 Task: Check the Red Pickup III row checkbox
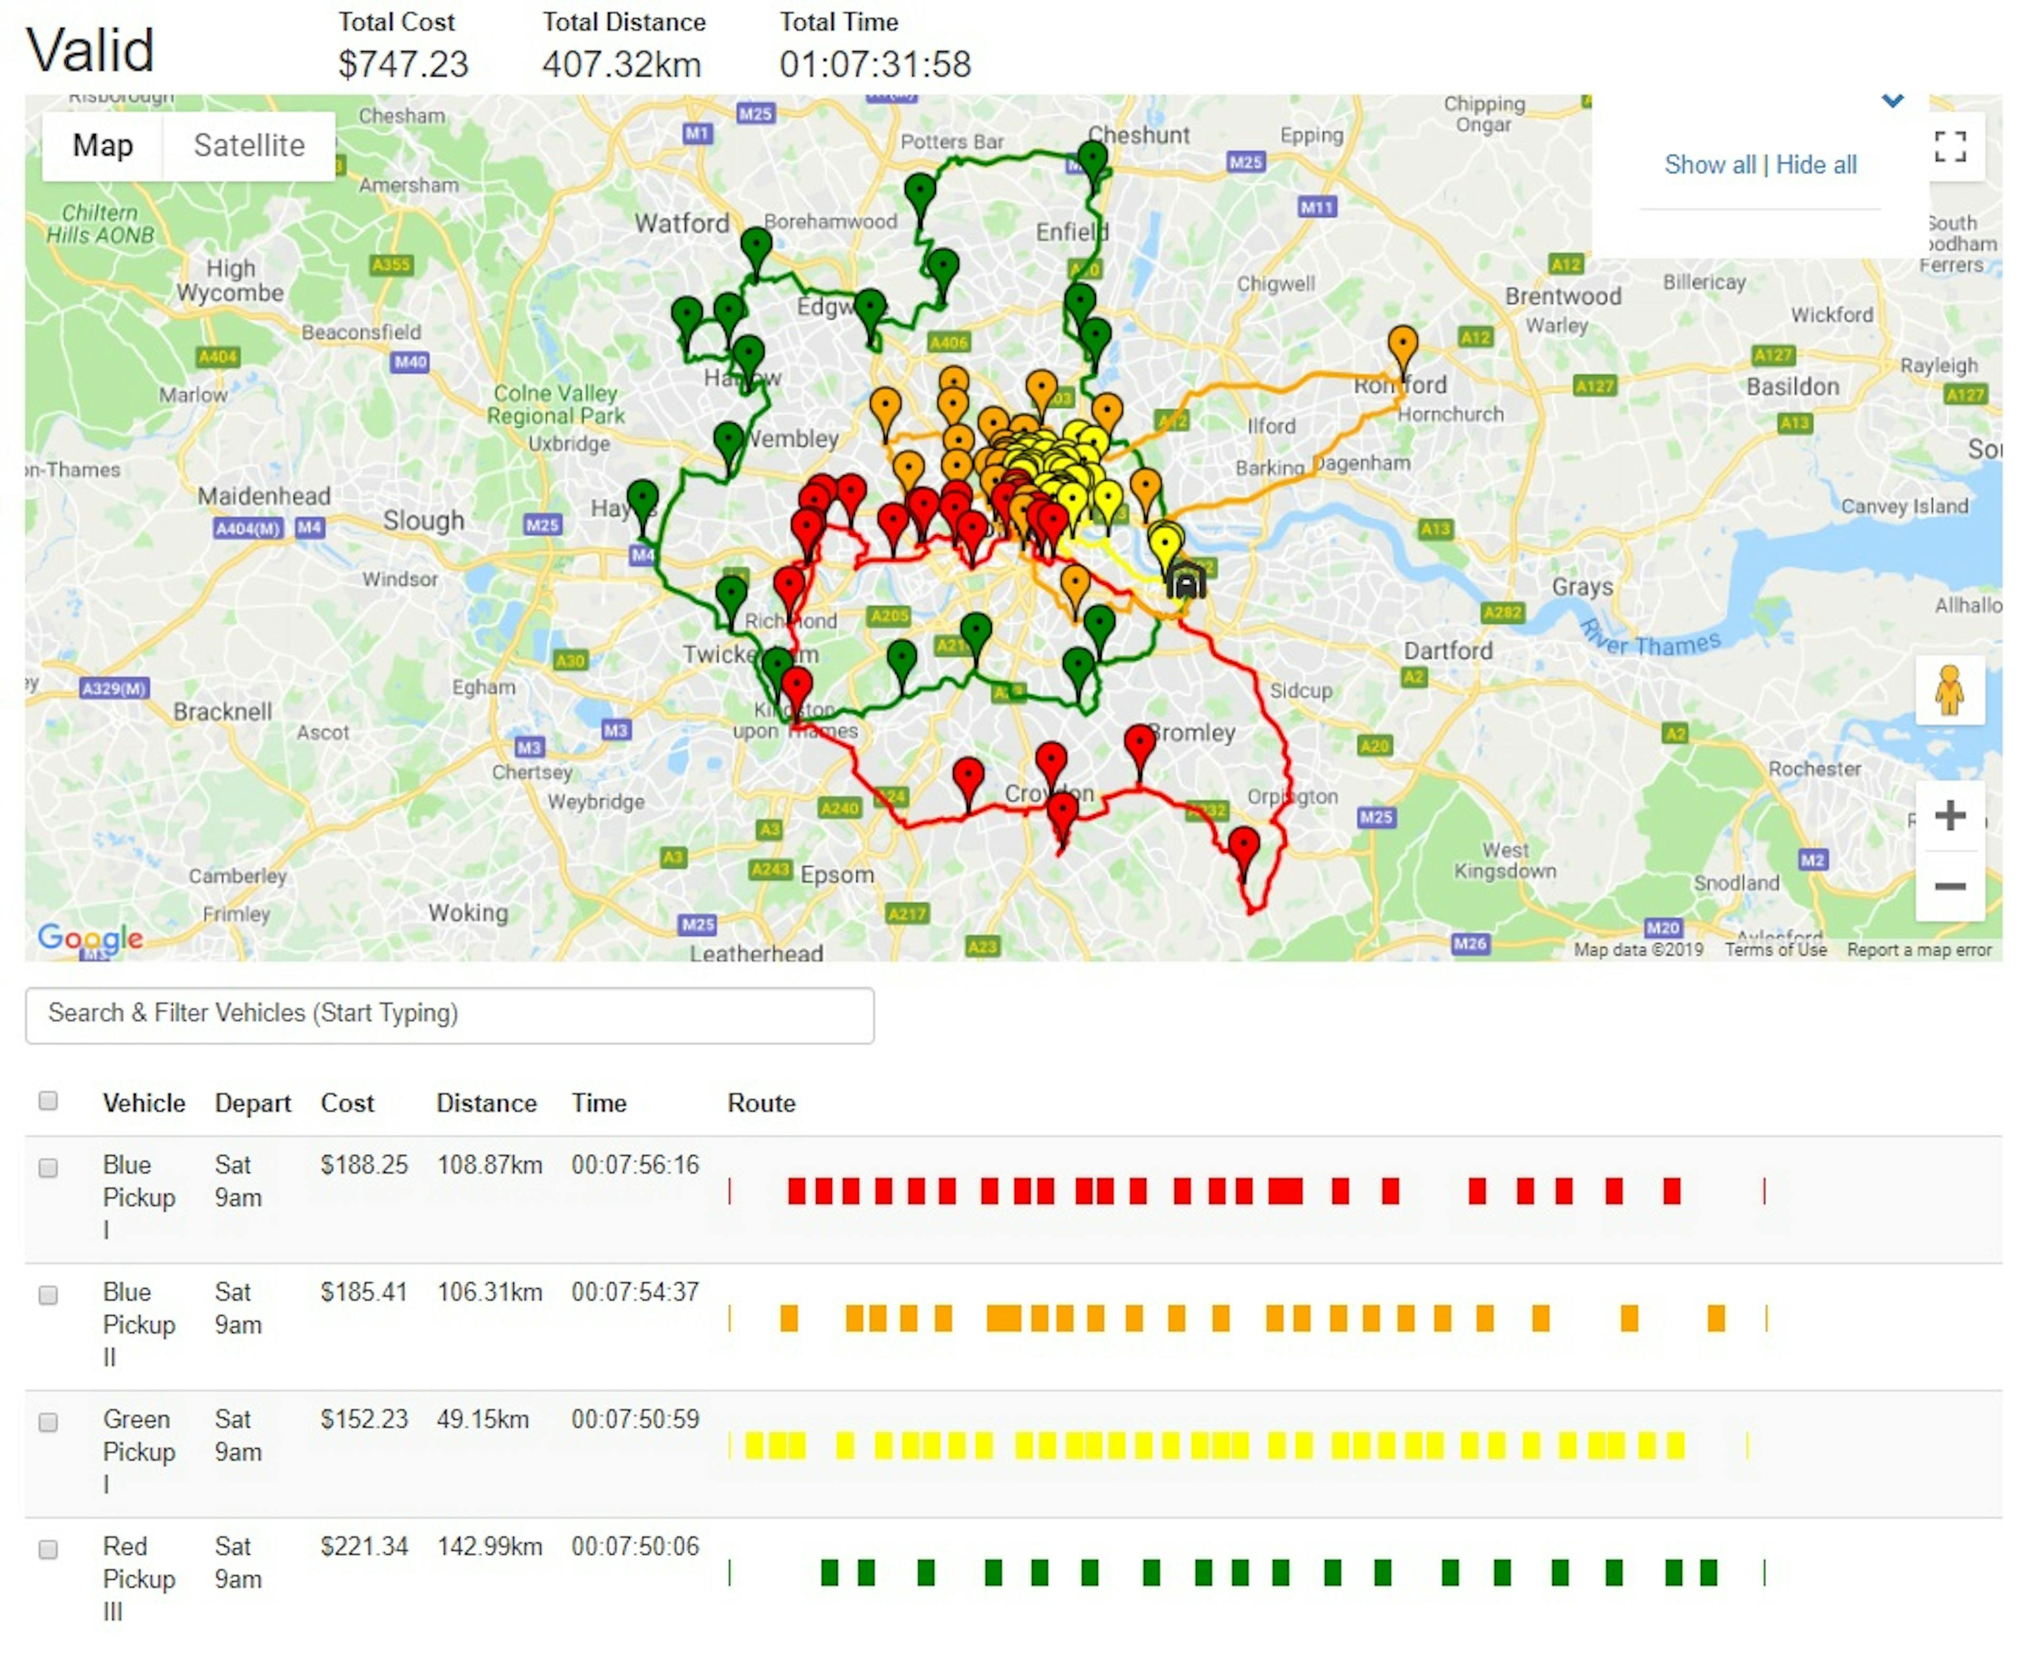tap(48, 1549)
